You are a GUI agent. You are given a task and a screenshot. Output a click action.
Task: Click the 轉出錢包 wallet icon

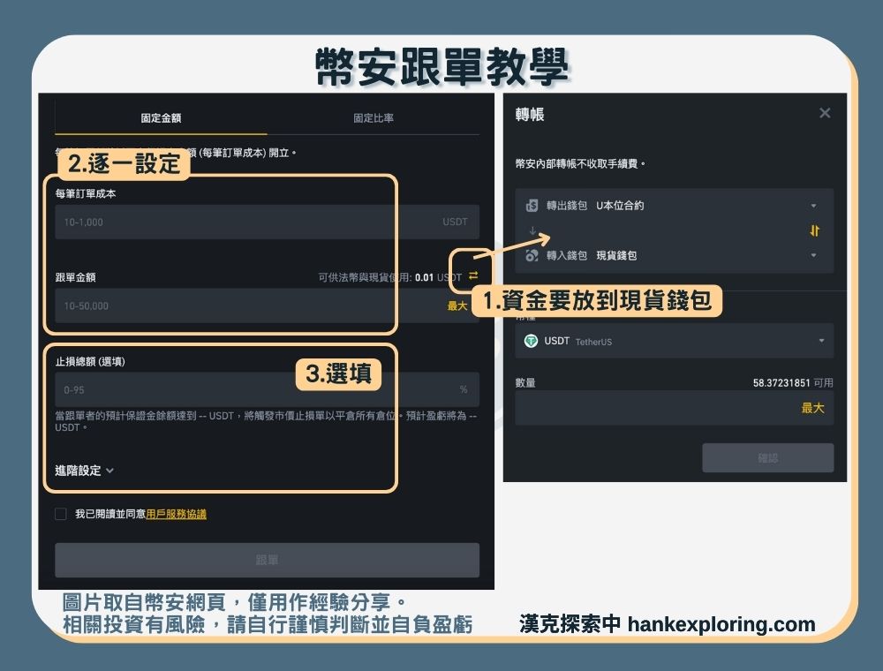point(532,206)
